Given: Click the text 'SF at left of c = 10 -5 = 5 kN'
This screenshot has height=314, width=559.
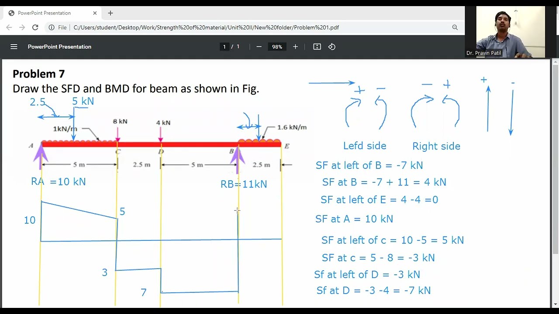Looking at the screenshot, I should coord(393,240).
